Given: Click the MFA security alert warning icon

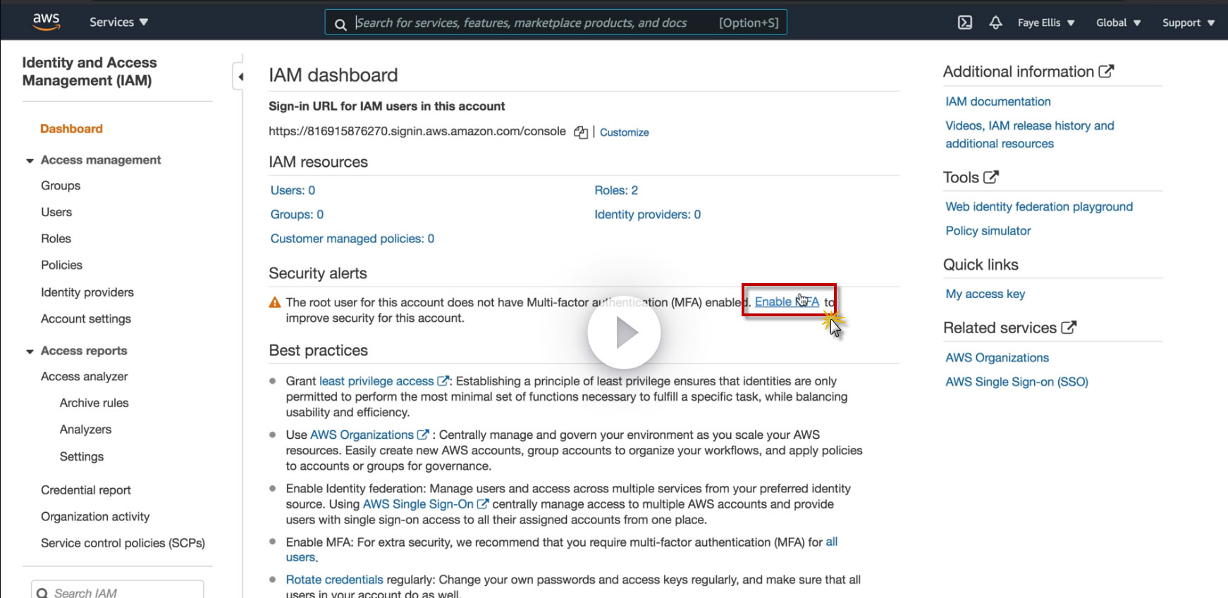Looking at the screenshot, I should click(x=275, y=303).
